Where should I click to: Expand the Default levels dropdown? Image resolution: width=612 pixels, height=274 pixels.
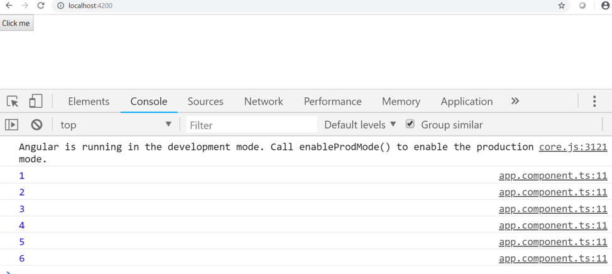click(x=359, y=125)
